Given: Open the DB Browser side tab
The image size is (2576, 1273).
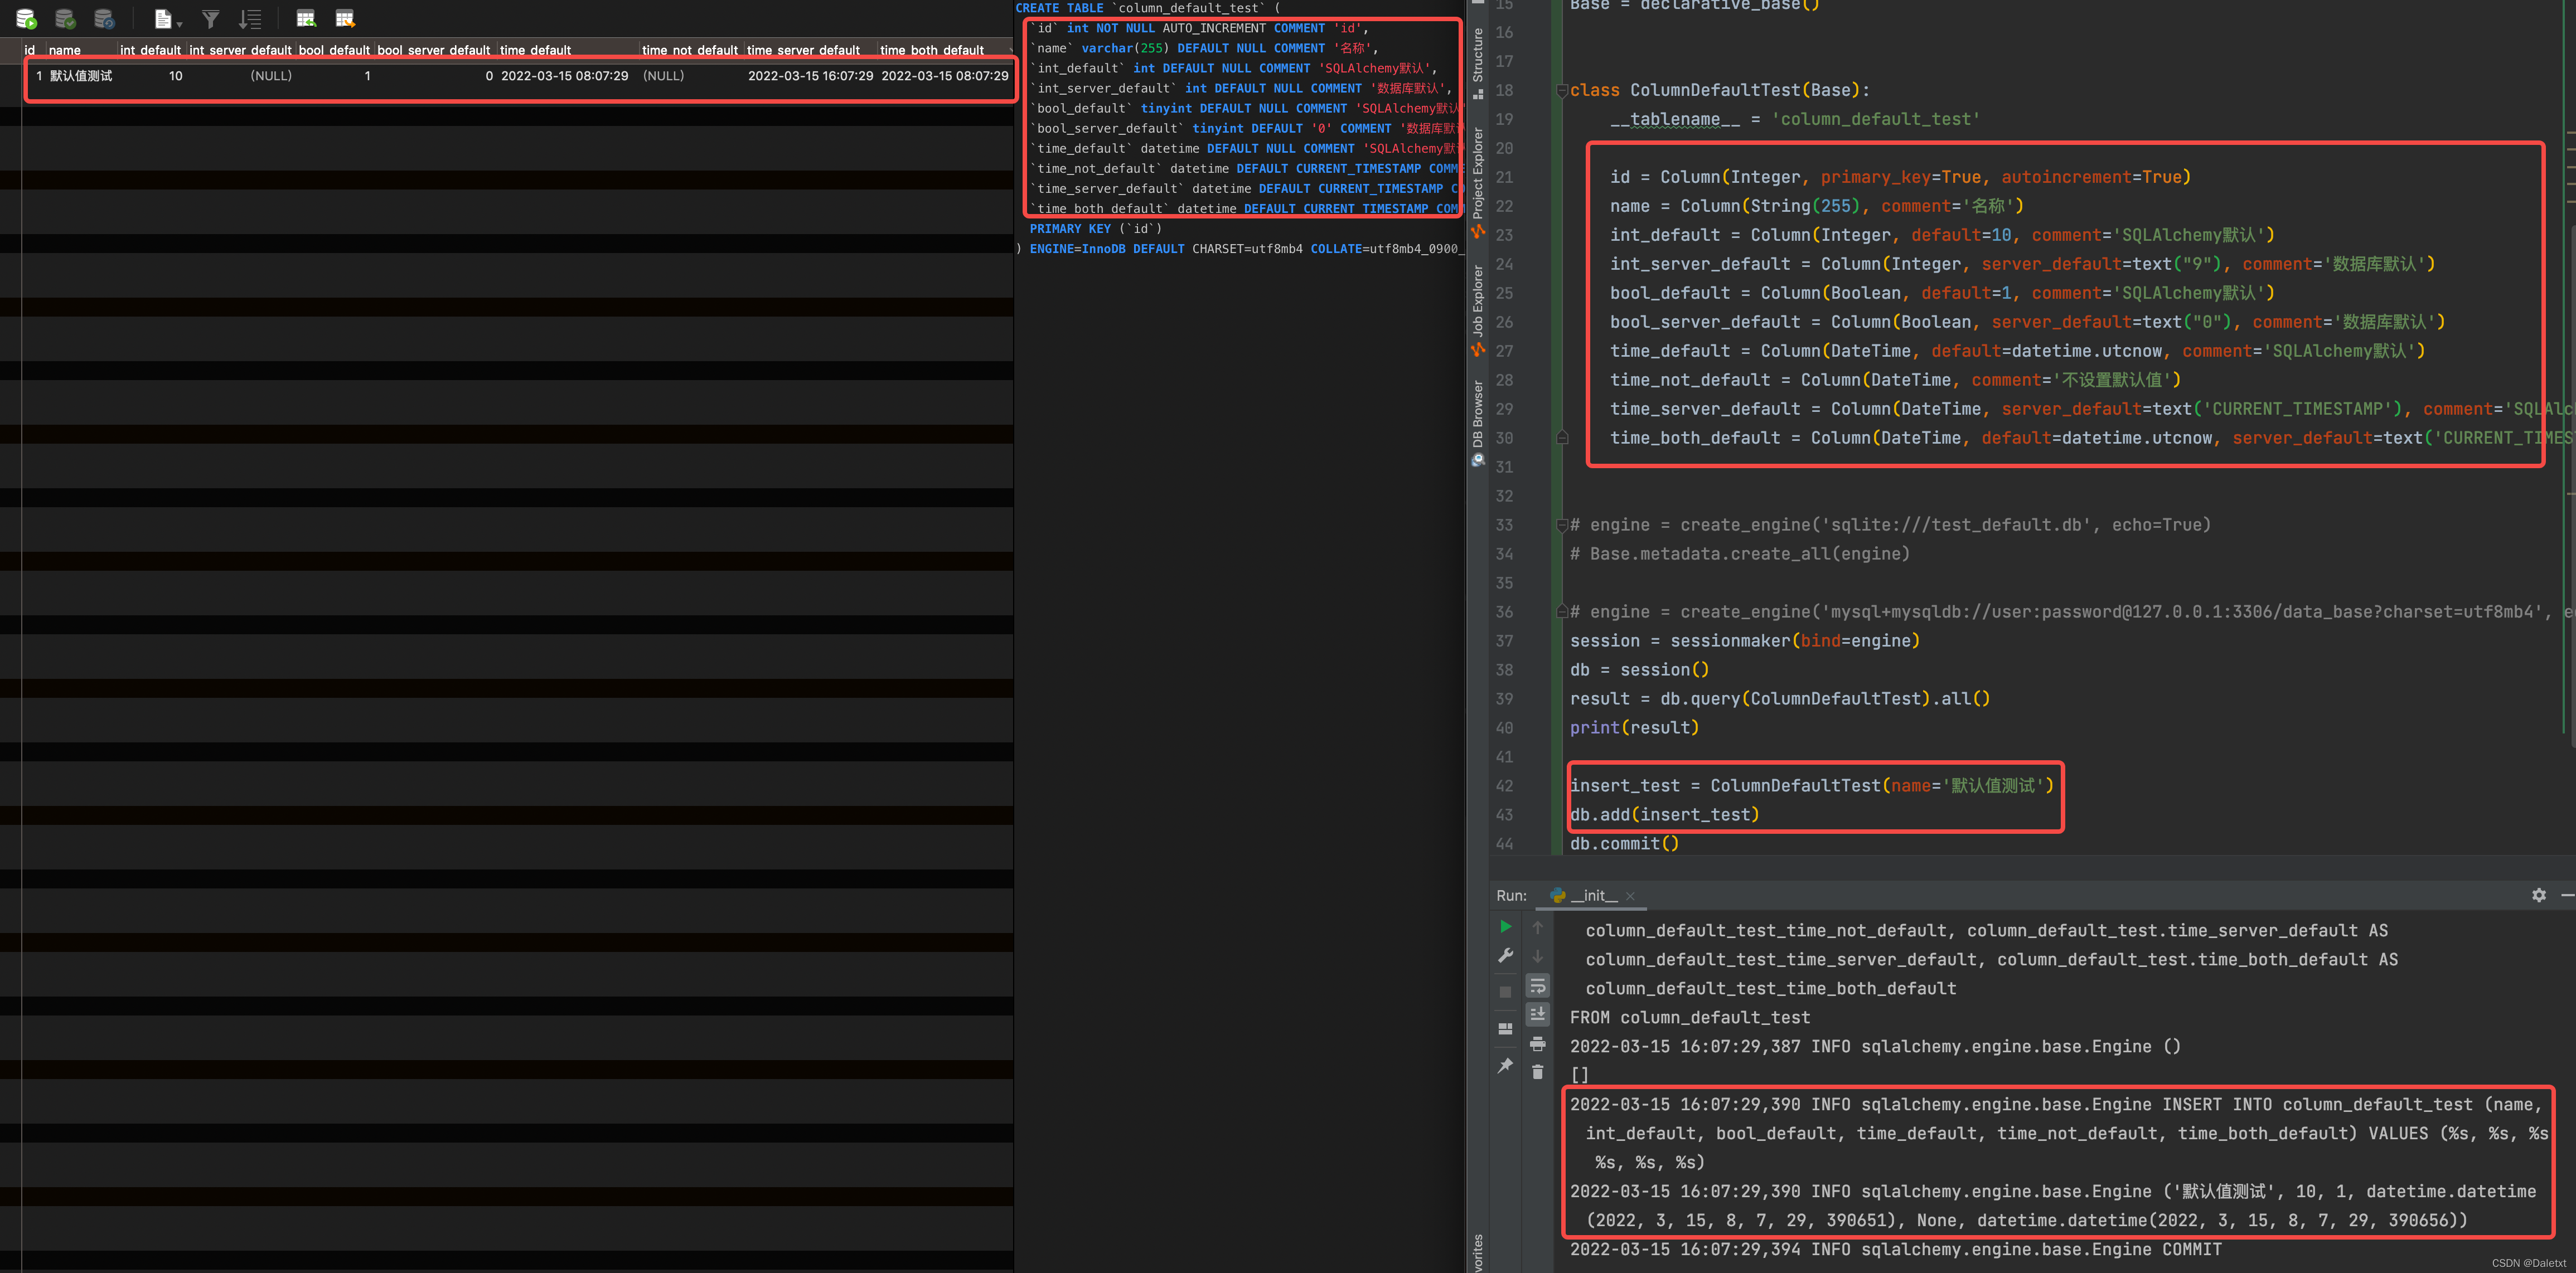Looking at the screenshot, I should (1478, 415).
